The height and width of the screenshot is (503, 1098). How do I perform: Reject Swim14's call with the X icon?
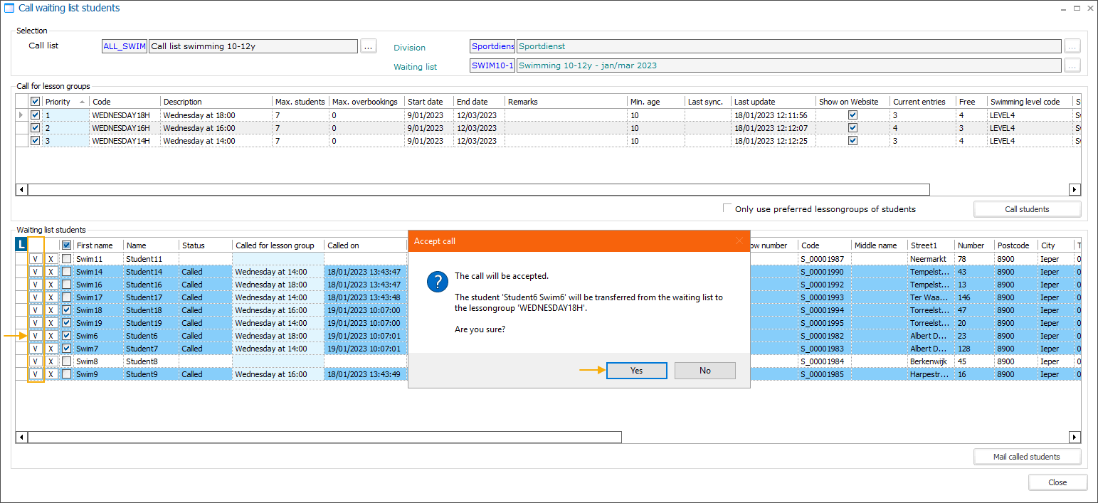click(x=51, y=272)
